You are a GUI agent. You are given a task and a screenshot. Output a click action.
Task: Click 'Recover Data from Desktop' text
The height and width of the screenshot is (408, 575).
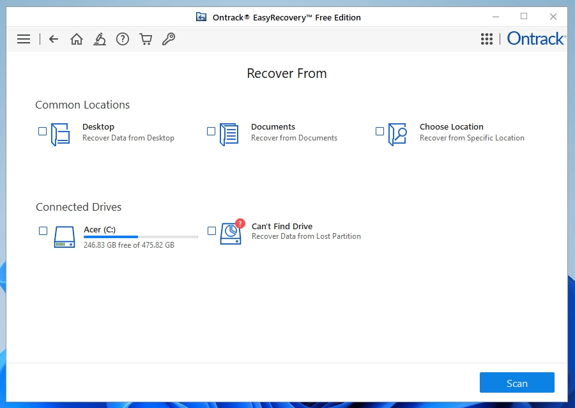point(128,138)
